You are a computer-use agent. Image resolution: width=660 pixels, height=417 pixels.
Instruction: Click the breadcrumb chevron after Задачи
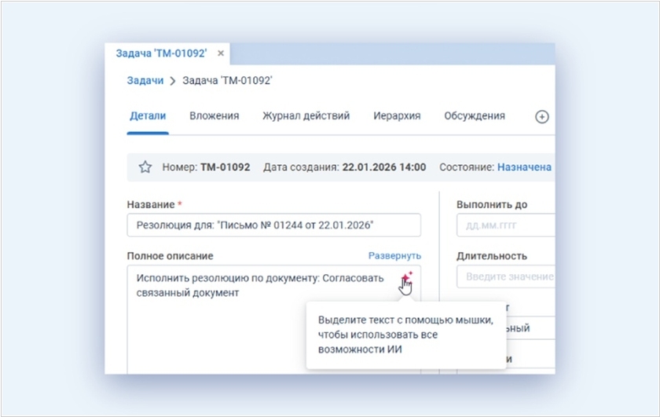173,80
